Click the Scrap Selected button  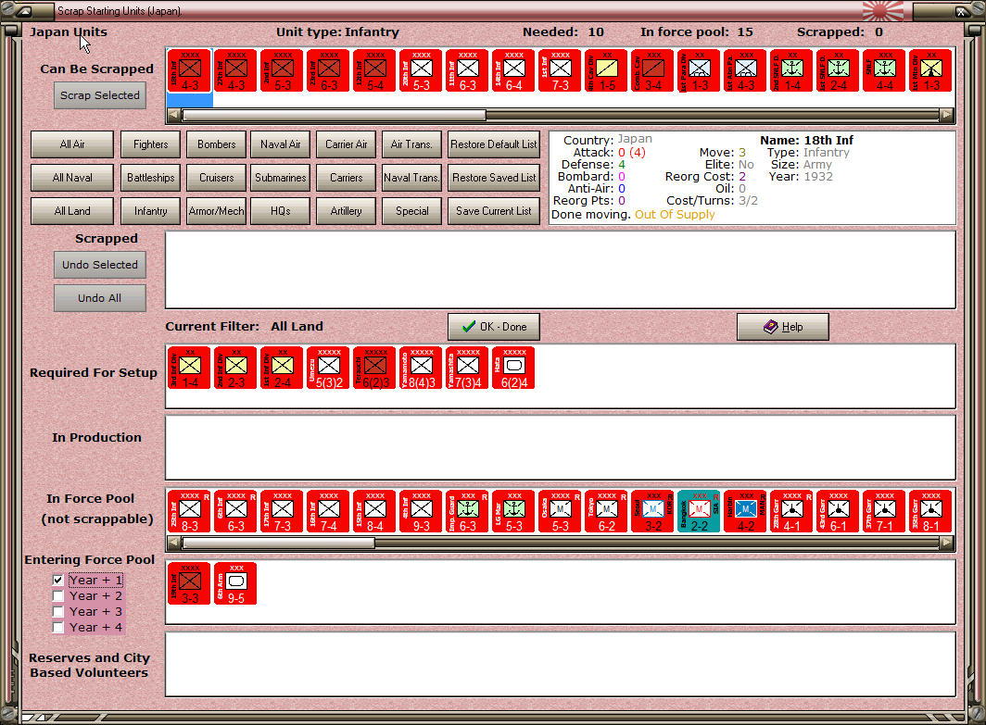pos(100,95)
